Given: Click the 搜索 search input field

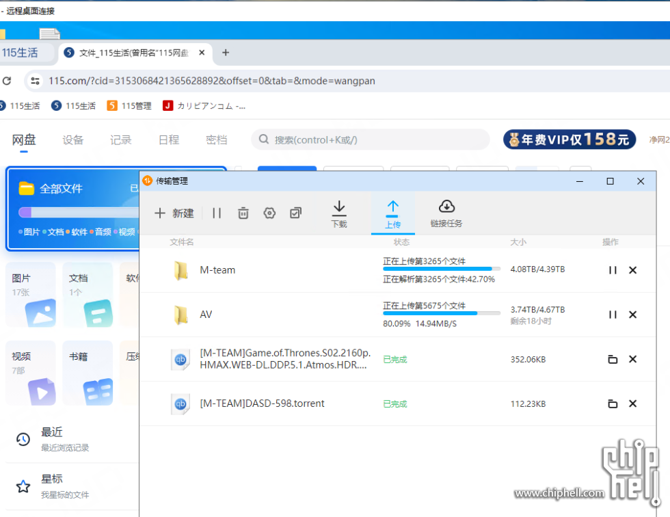Looking at the screenshot, I should pyautogui.click(x=371, y=140).
